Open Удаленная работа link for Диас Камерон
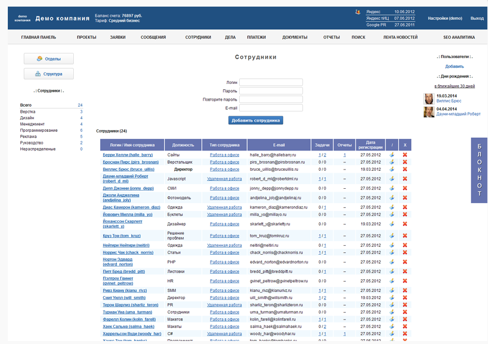The width and height of the screenshot is (488, 344). tap(224, 207)
